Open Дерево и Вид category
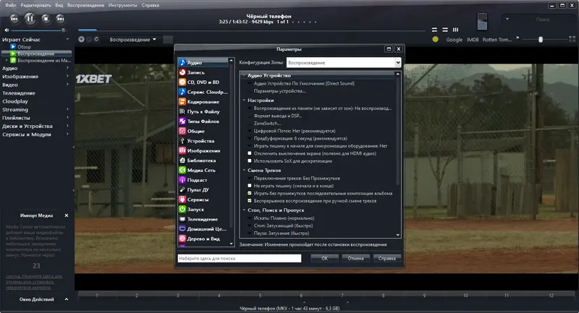The image size is (579, 313). click(x=203, y=239)
